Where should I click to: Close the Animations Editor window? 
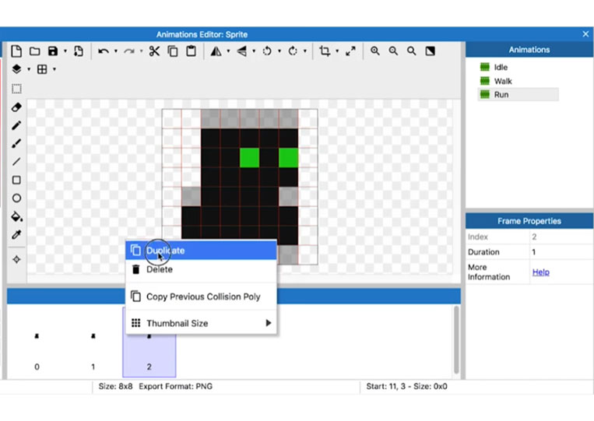coord(585,34)
